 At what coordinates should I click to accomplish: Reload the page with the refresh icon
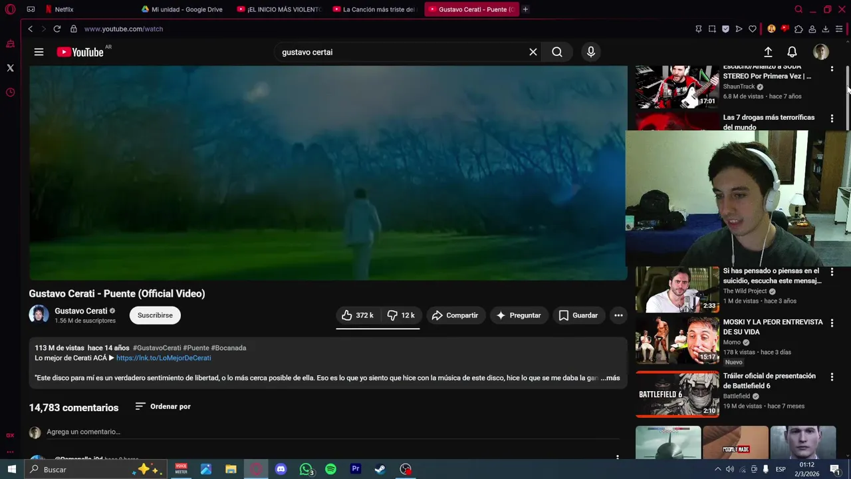click(57, 29)
